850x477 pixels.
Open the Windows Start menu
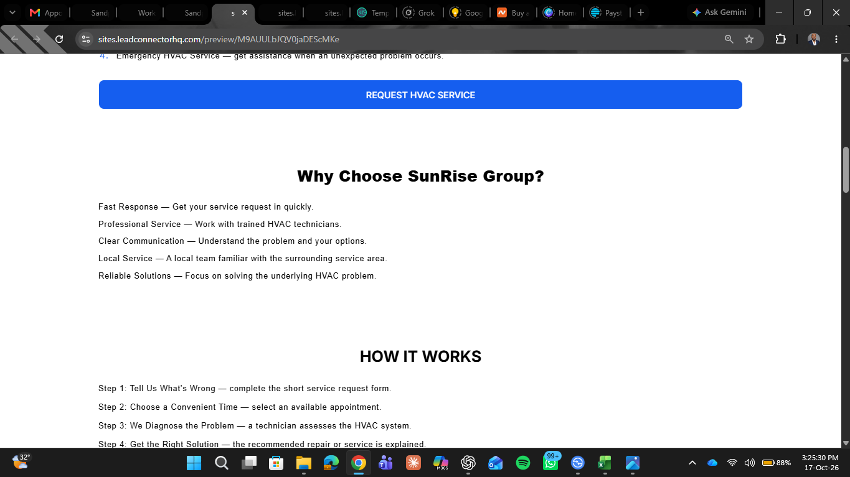point(194,463)
